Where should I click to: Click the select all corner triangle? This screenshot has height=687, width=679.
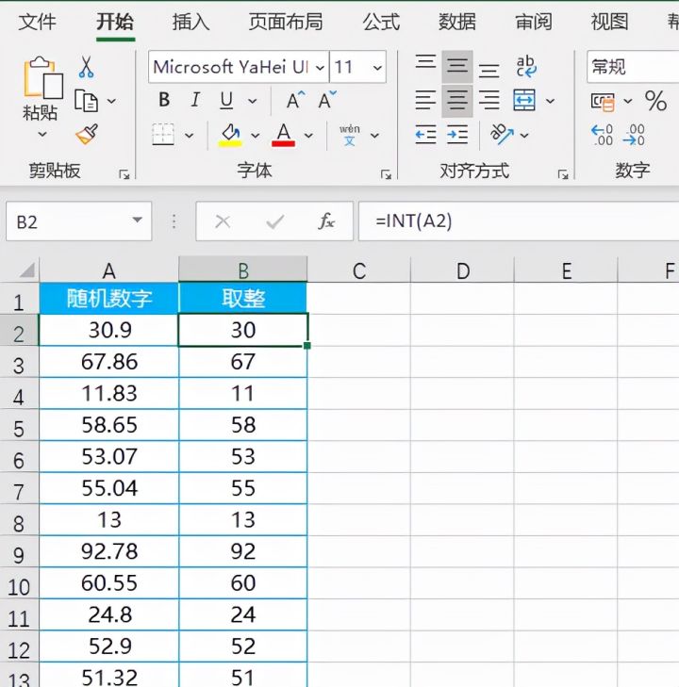click(x=26, y=270)
